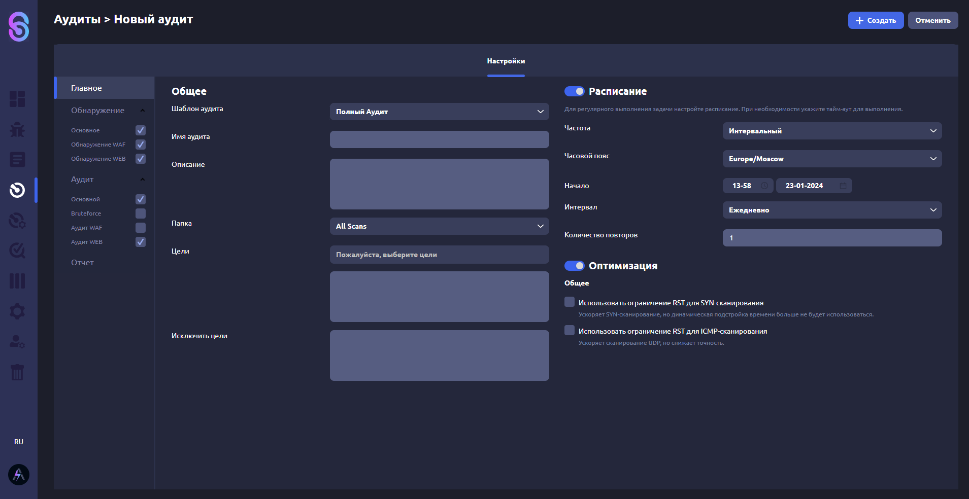Image resolution: width=969 pixels, height=499 pixels.
Task: Uncheck Основной under Аудит
Action: (141, 199)
